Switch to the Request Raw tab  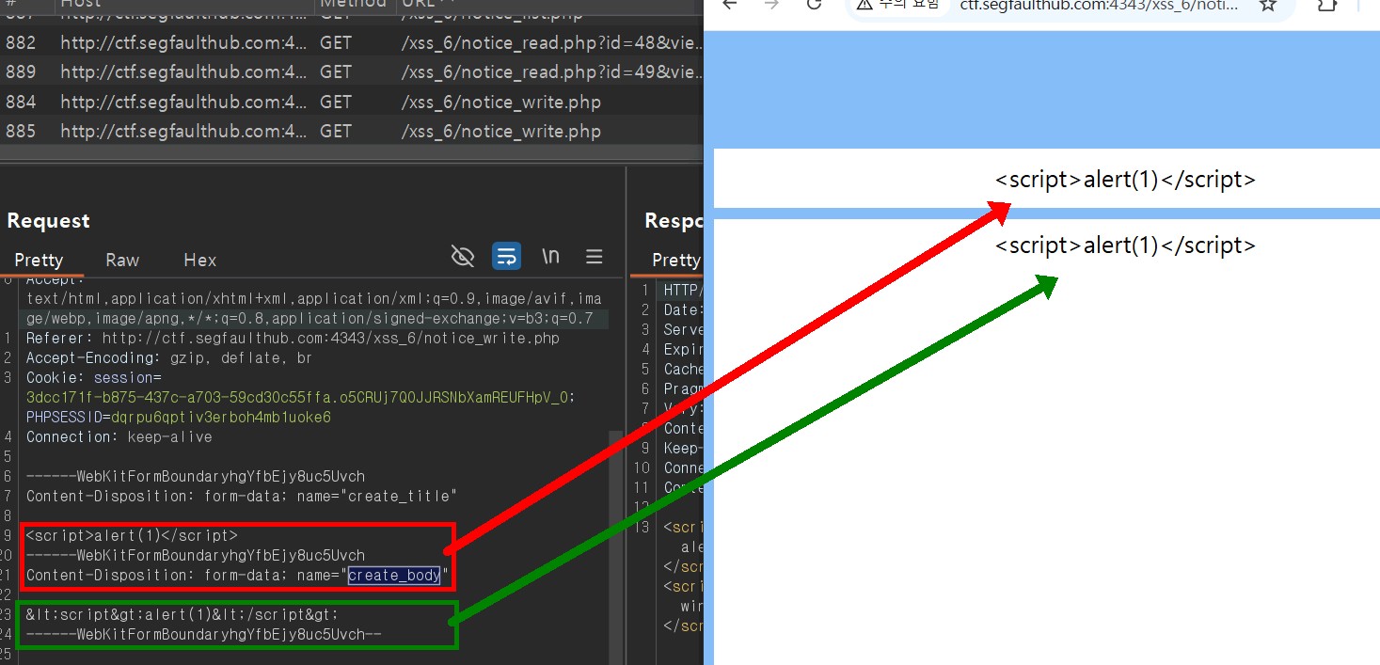(x=122, y=261)
